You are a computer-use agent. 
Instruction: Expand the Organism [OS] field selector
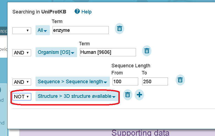(x=56, y=52)
